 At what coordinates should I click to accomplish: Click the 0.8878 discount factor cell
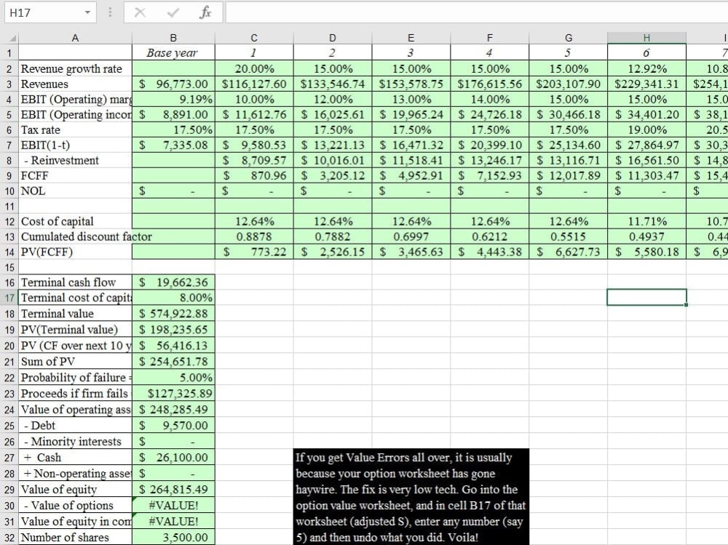254,236
